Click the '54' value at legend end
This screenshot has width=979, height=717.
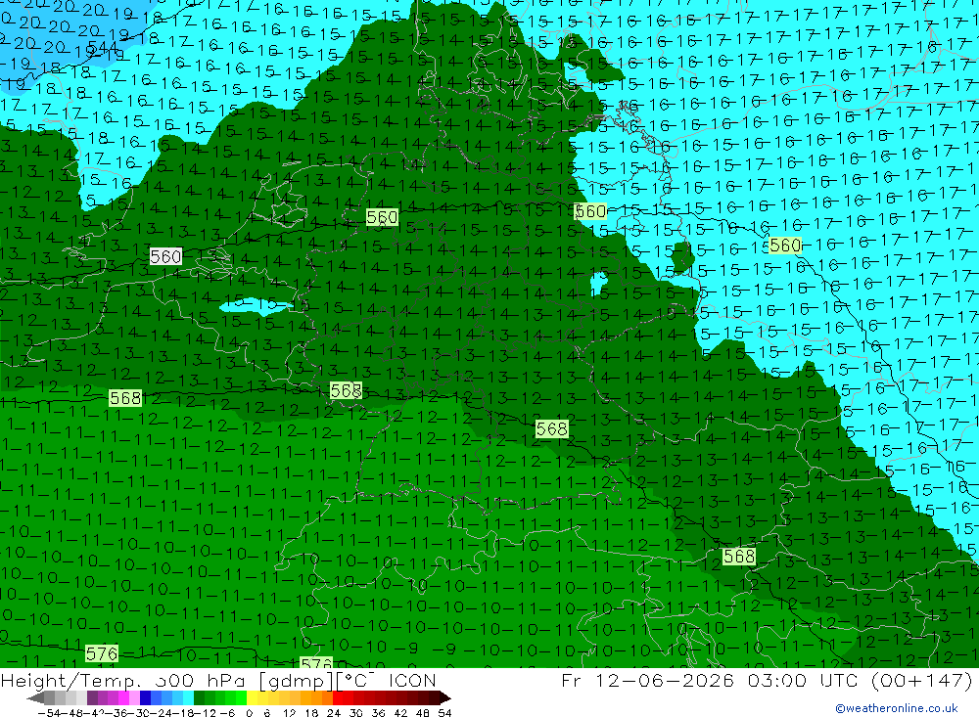(444, 713)
